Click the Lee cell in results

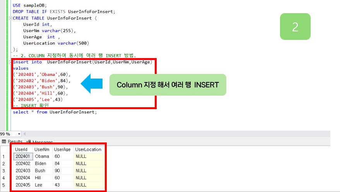(43, 185)
